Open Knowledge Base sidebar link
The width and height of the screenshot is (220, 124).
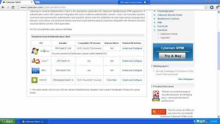coord(166,11)
